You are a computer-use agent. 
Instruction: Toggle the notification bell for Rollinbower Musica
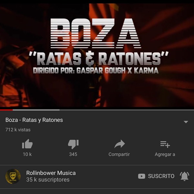pyautogui.click(x=184, y=176)
